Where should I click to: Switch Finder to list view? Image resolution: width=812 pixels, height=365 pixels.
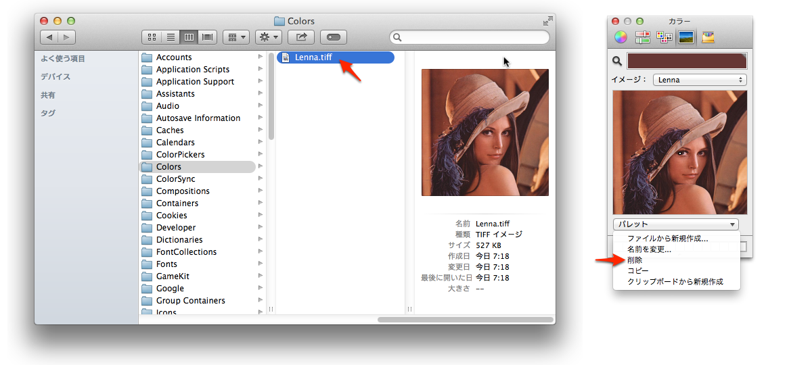171,37
